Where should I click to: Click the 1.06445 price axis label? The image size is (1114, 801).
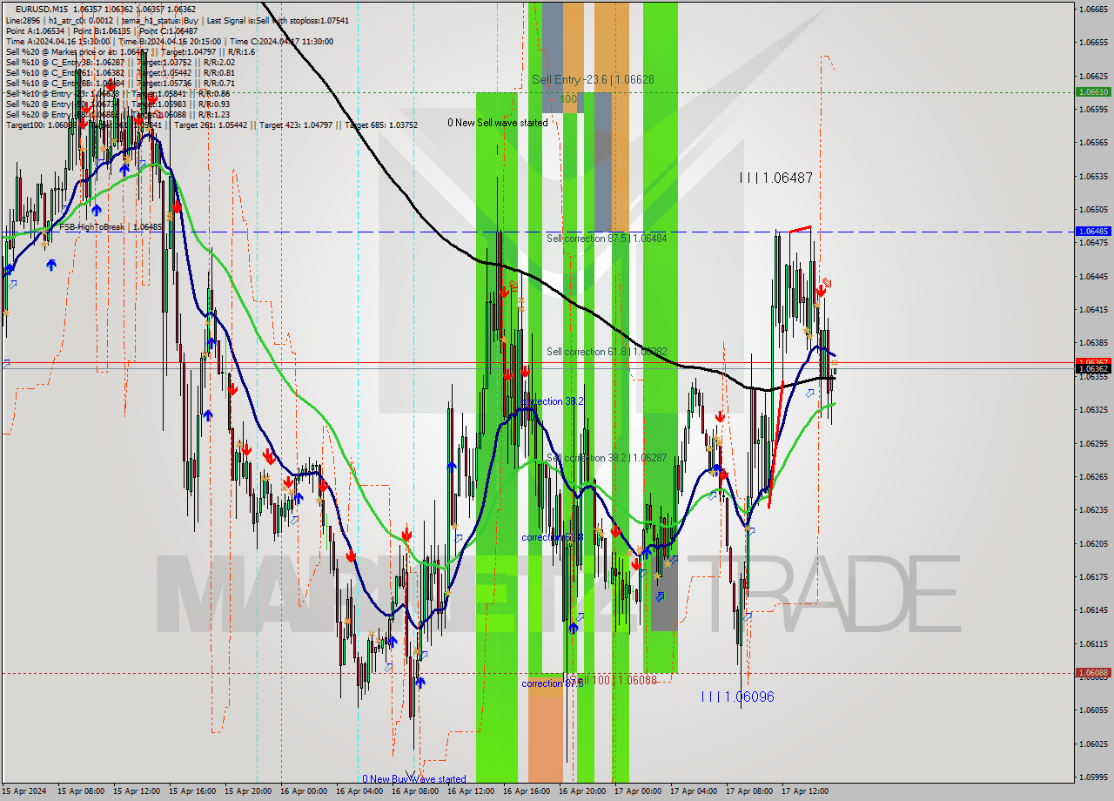pos(1093,276)
